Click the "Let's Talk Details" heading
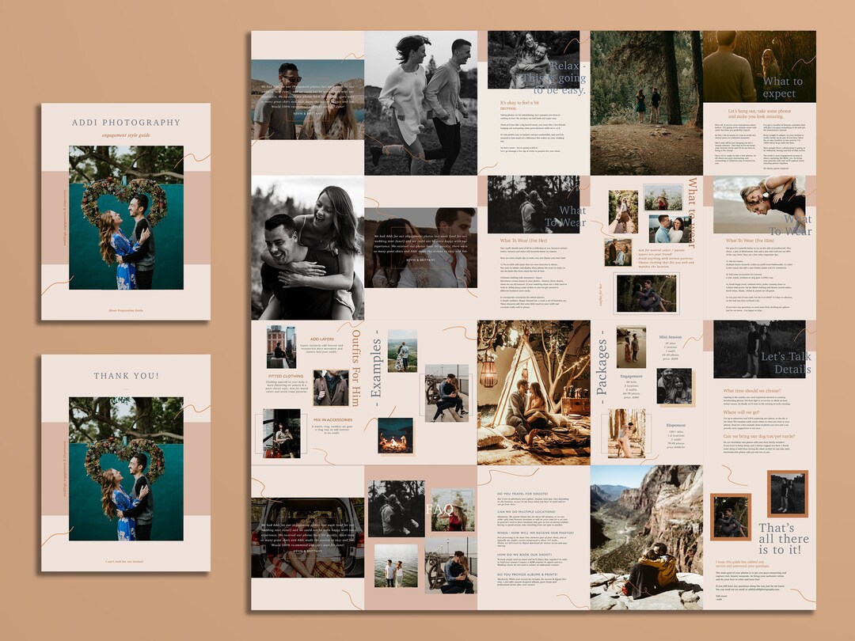This screenshot has height=641, width=855. click(x=787, y=362)
